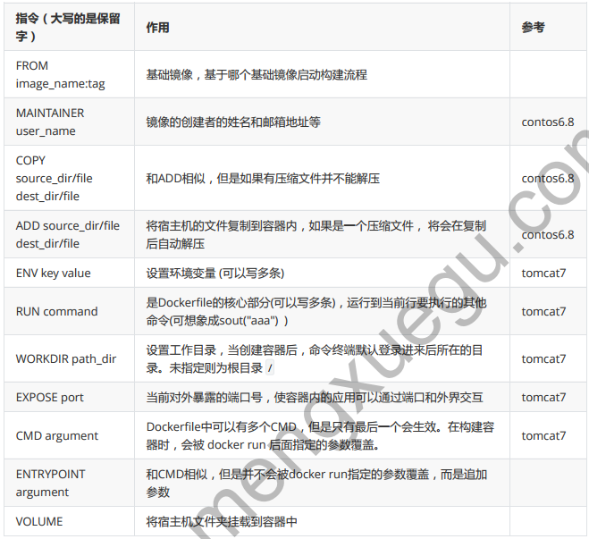Select the text '基础镜像，基于哪个基础镜像启动构建流程'
The image size is (589, 539).
(257, 75)
